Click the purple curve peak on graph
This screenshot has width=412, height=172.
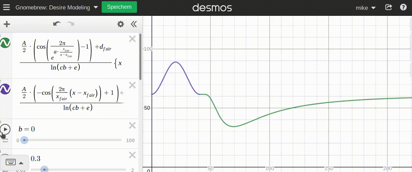click(x=175, y=62)
